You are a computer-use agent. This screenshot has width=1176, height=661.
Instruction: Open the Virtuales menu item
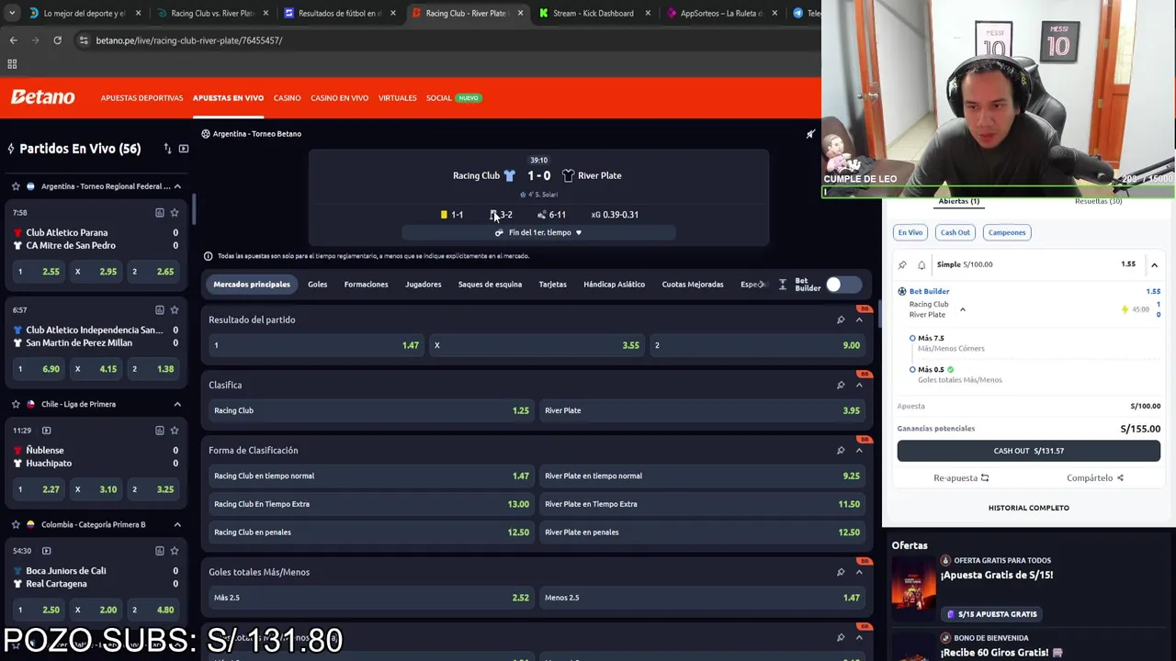pos(397,98)
